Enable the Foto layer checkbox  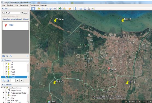[x=6, y=98]
